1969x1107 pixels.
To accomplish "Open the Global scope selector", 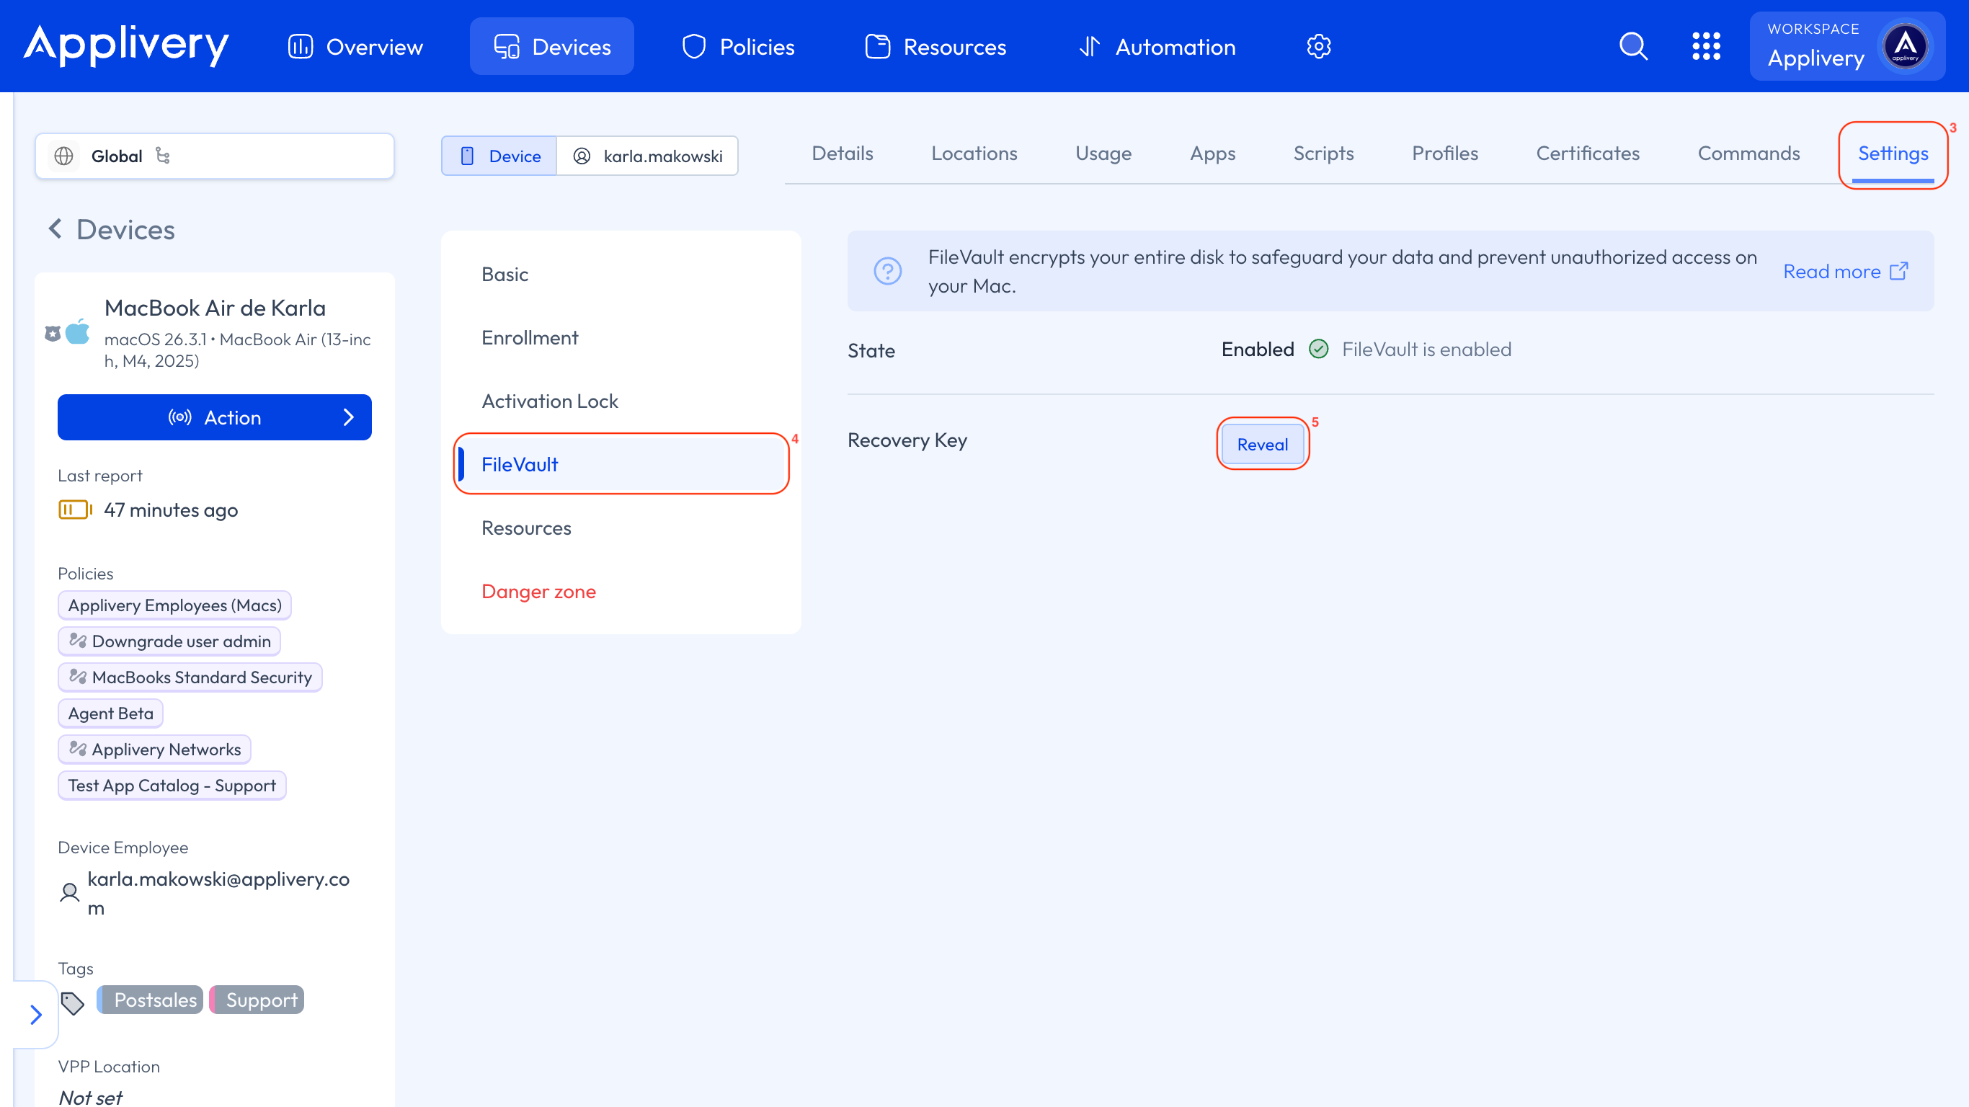I will pos(214,156).
